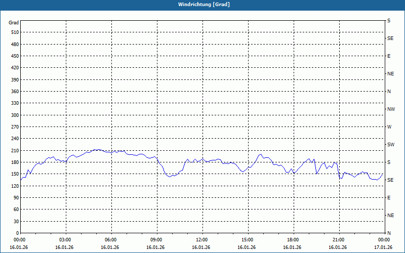
Task: Click the NW compass direction label
Action: click(x=391, y=109)
